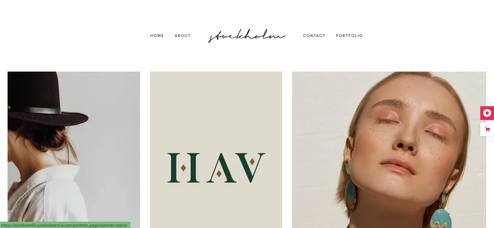Screen dimensions: 494x228
Task: Open the PORTFOLIO menu link
Action: pyautogui.click(x=349, y=36)
